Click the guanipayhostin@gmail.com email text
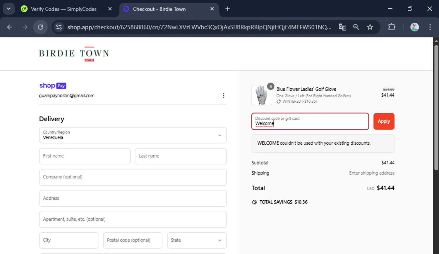This screenshot has height=254, width=439. tap(67, 96)
